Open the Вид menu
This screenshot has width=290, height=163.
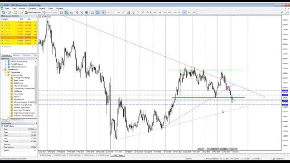point(14,9)
